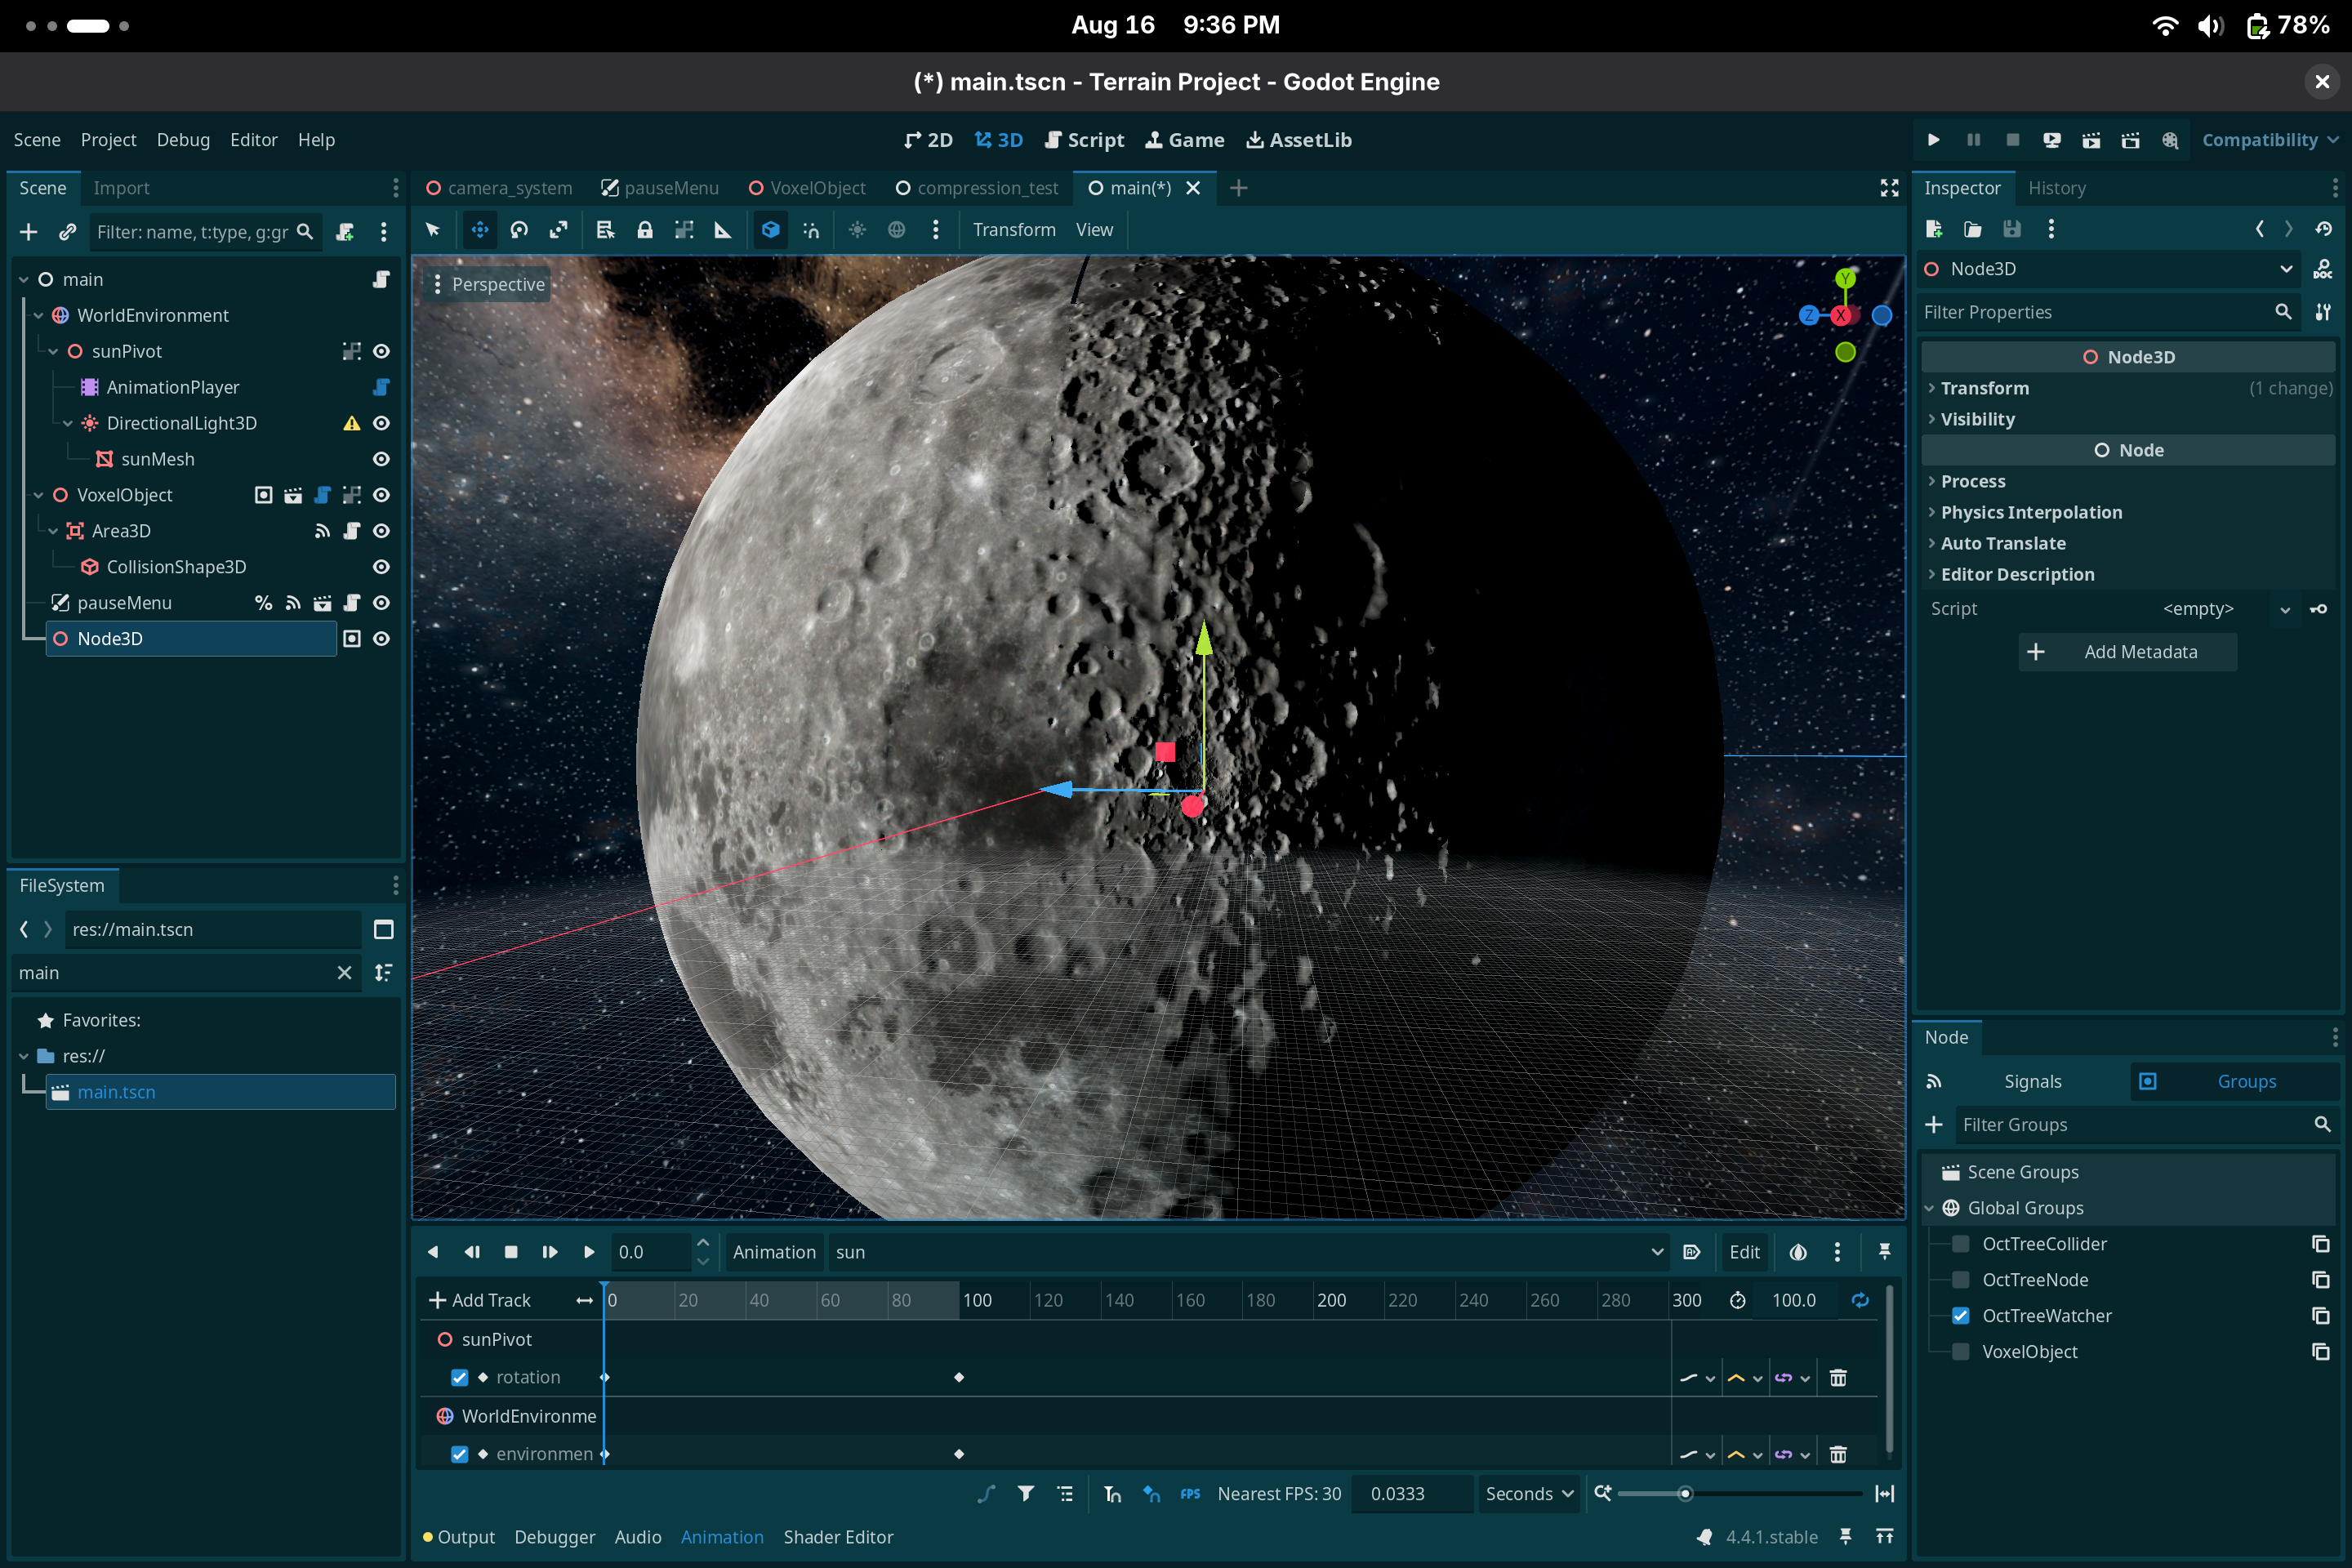Adjust the timeline zoom slider
Viewport: 2352px width, 1568px height.
[1685, 1494]
